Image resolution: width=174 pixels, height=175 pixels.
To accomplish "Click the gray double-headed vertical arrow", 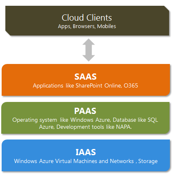I will tap(88, 50).
